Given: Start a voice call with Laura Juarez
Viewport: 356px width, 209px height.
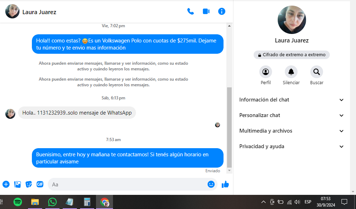Looking at the screenshot, I should [x=191, y=11].
